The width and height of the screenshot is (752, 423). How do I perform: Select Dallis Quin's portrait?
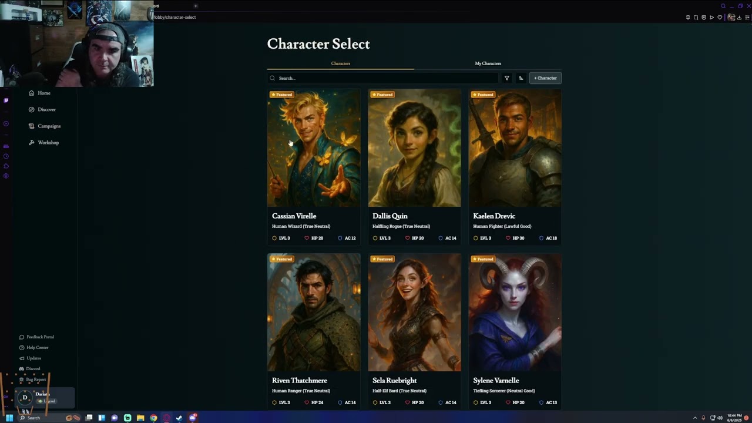tap(414, 148)
